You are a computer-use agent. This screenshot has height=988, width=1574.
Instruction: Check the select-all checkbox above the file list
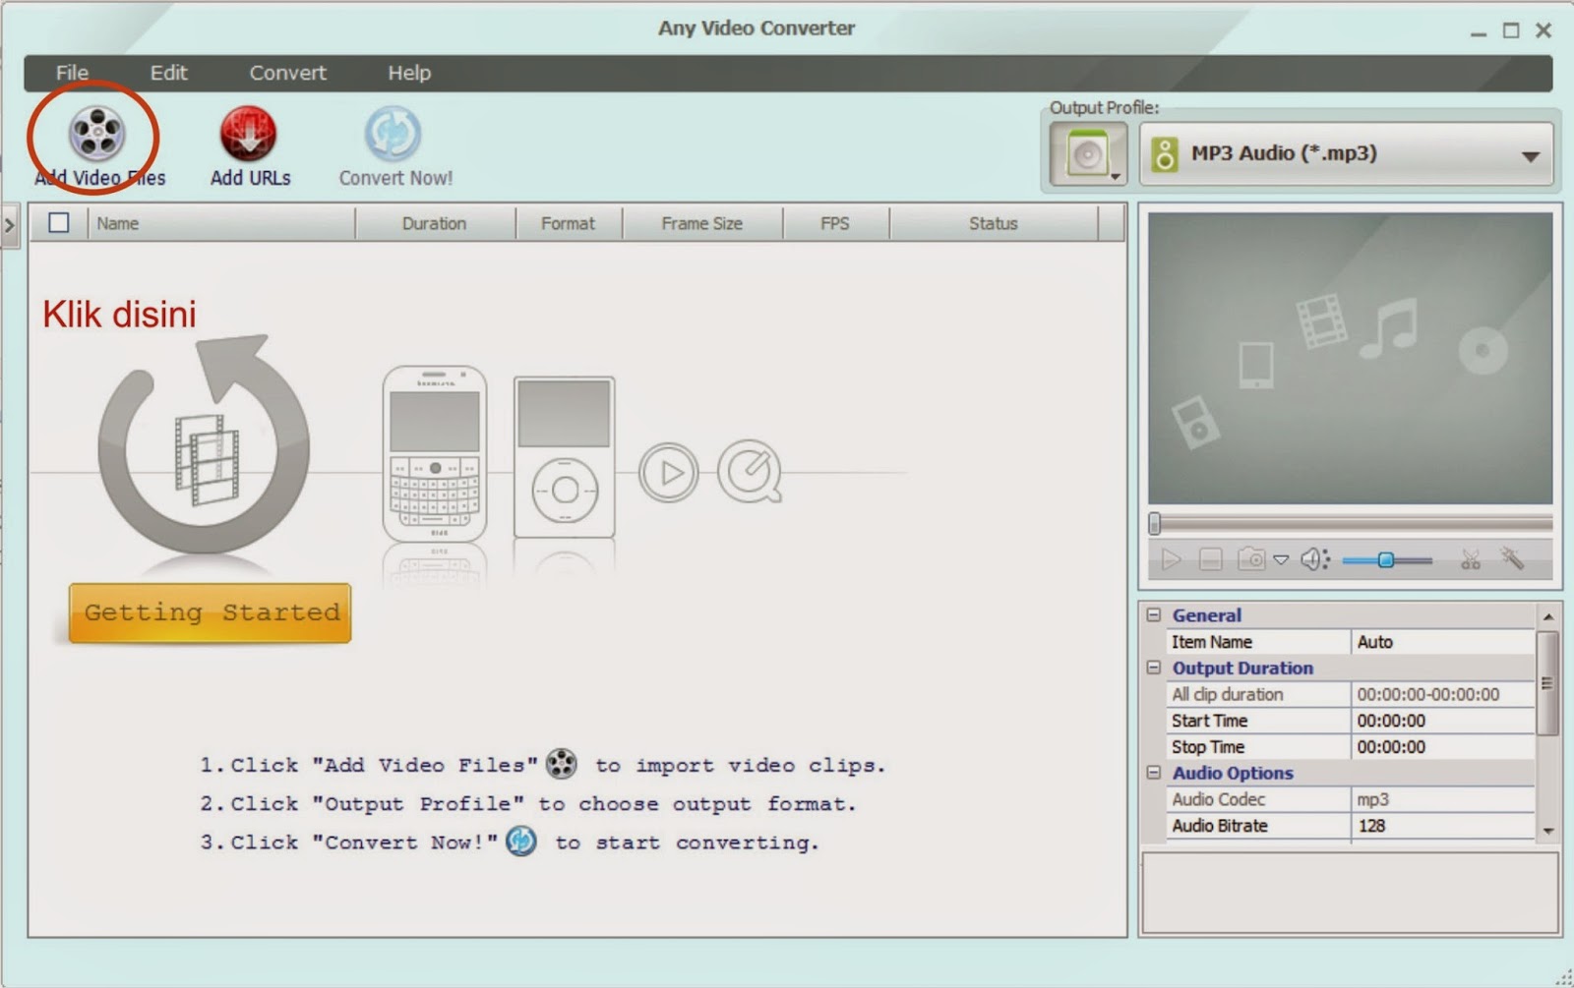(57, 222)
